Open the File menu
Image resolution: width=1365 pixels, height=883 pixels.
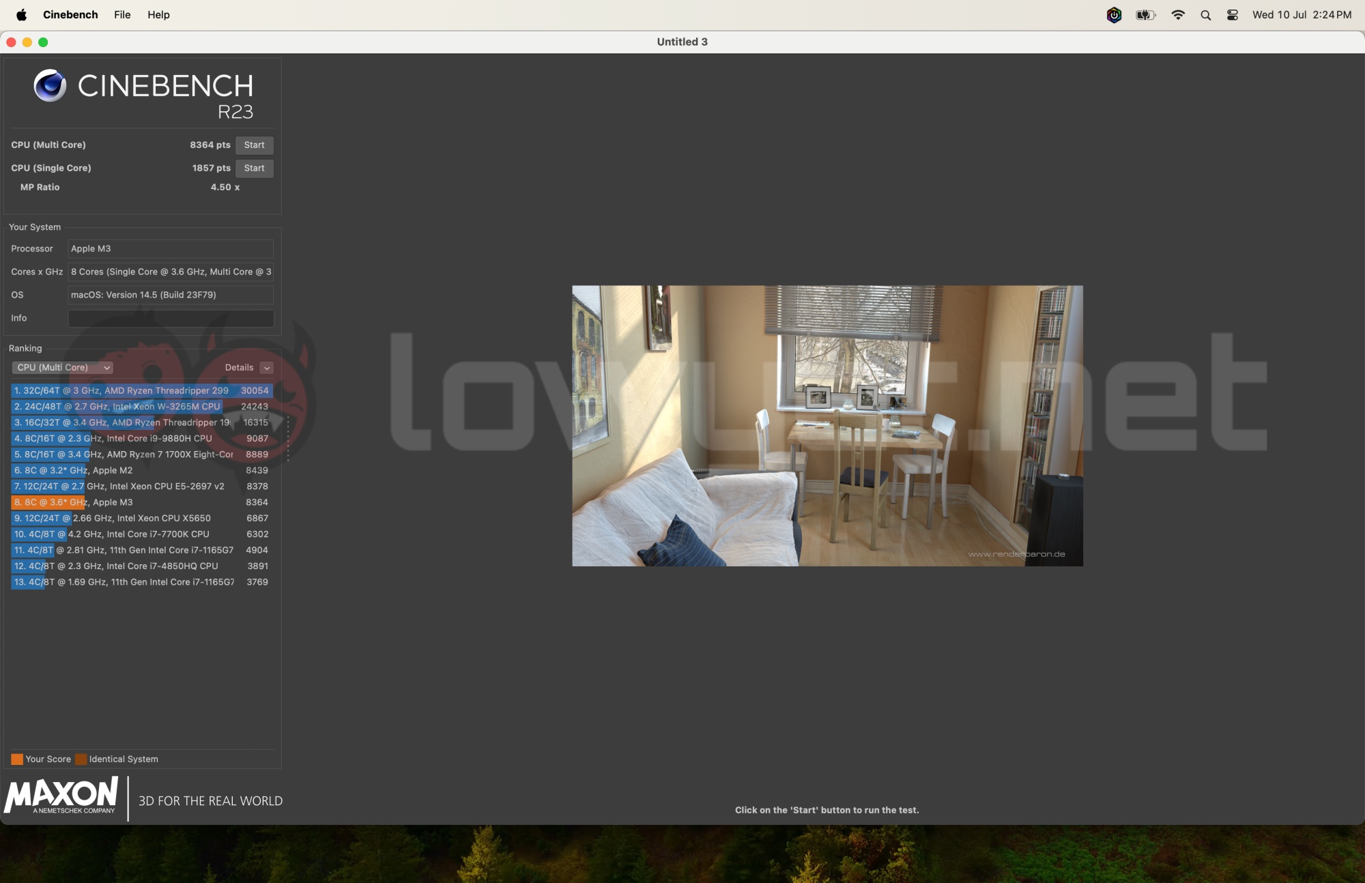pos(122,14)
